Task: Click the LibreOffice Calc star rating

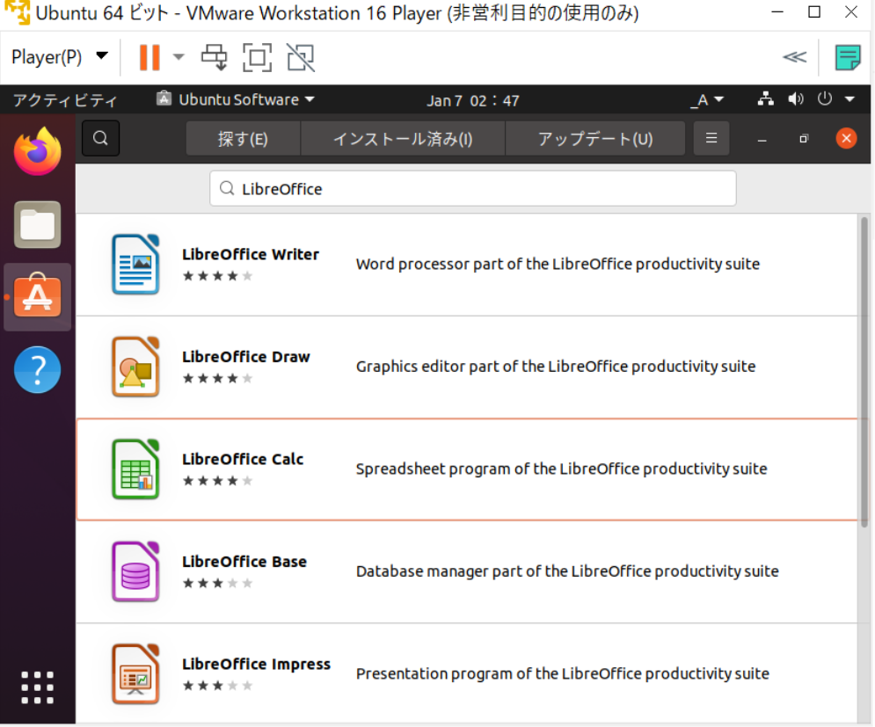Action: click(x=217, y=480)
